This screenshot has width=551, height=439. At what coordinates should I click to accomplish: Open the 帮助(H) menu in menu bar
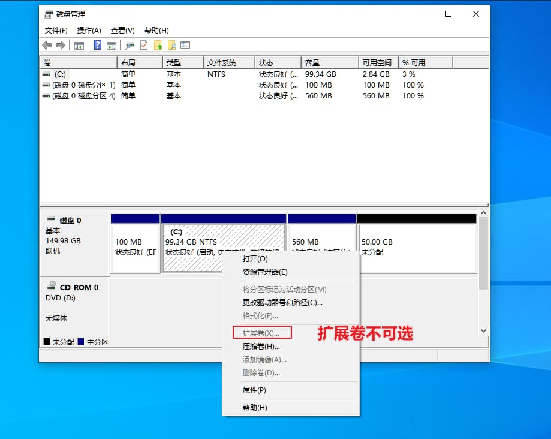pos(156,31)
